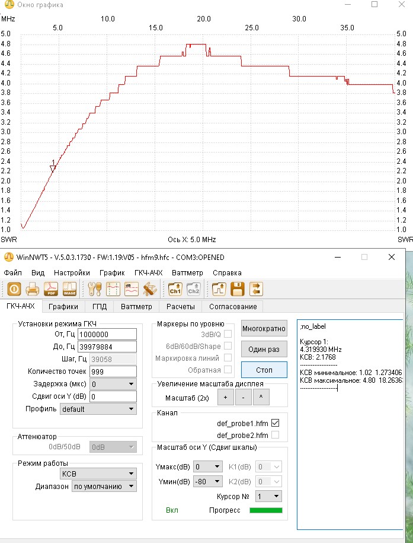
Task: Uncheck the def_probe1.hfm channel checkbox
Action: point(276,423)
